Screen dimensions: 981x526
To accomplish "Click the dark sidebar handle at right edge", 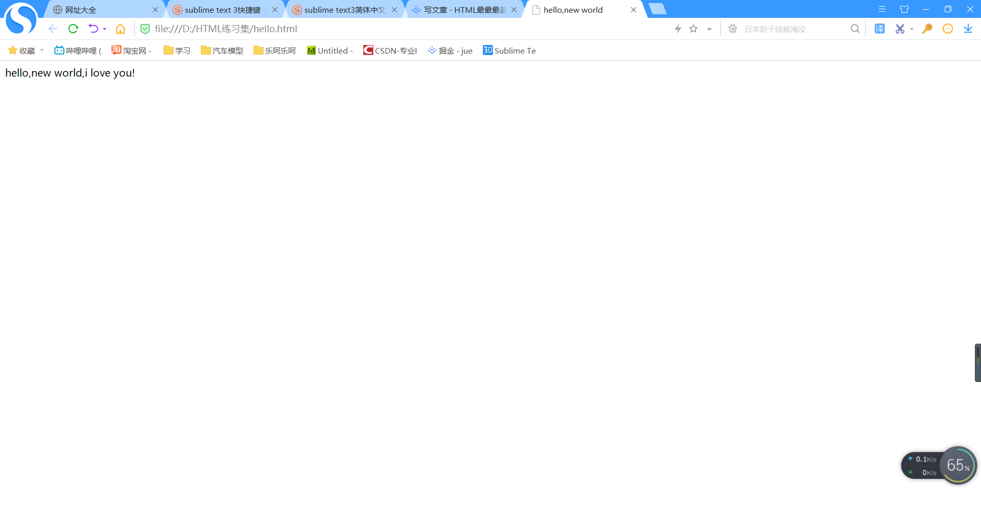I will [x=978, y=363].
